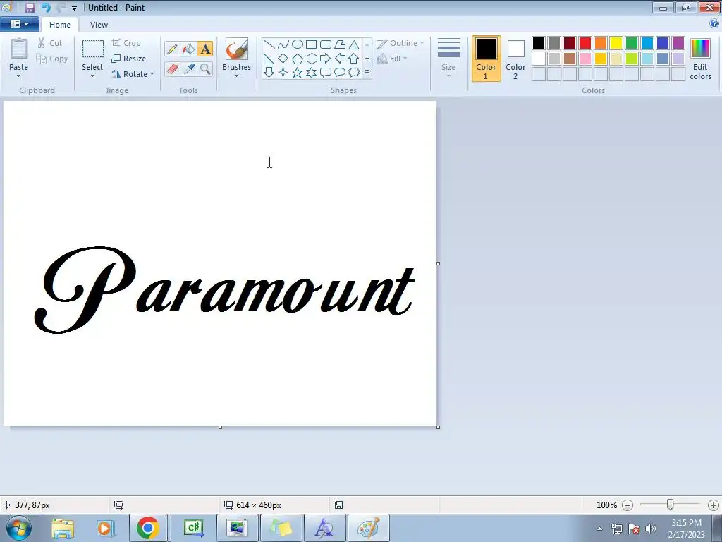Open the Size dropdown
Screen dimensions: 722x542
click(448, 59)
